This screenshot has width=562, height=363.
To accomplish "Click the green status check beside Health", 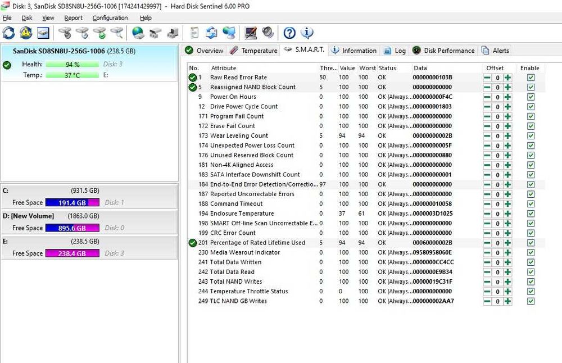I will (x=7, y=65).
